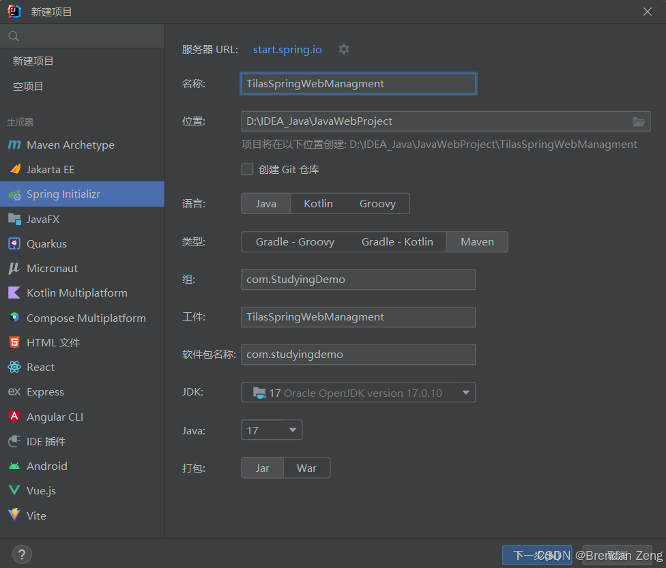Click the IDE plugin icon

click(x=14, y=441)
